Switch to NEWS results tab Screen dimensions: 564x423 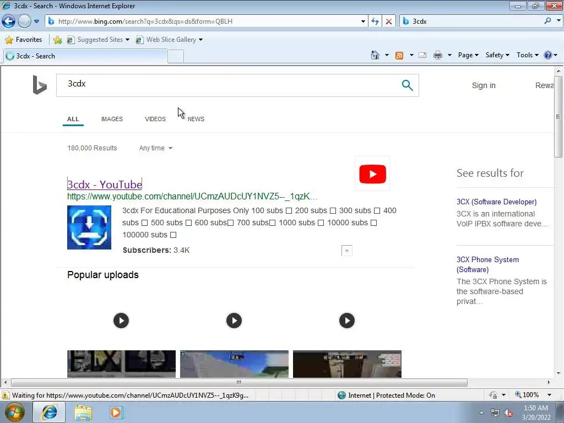pos(196,119)
